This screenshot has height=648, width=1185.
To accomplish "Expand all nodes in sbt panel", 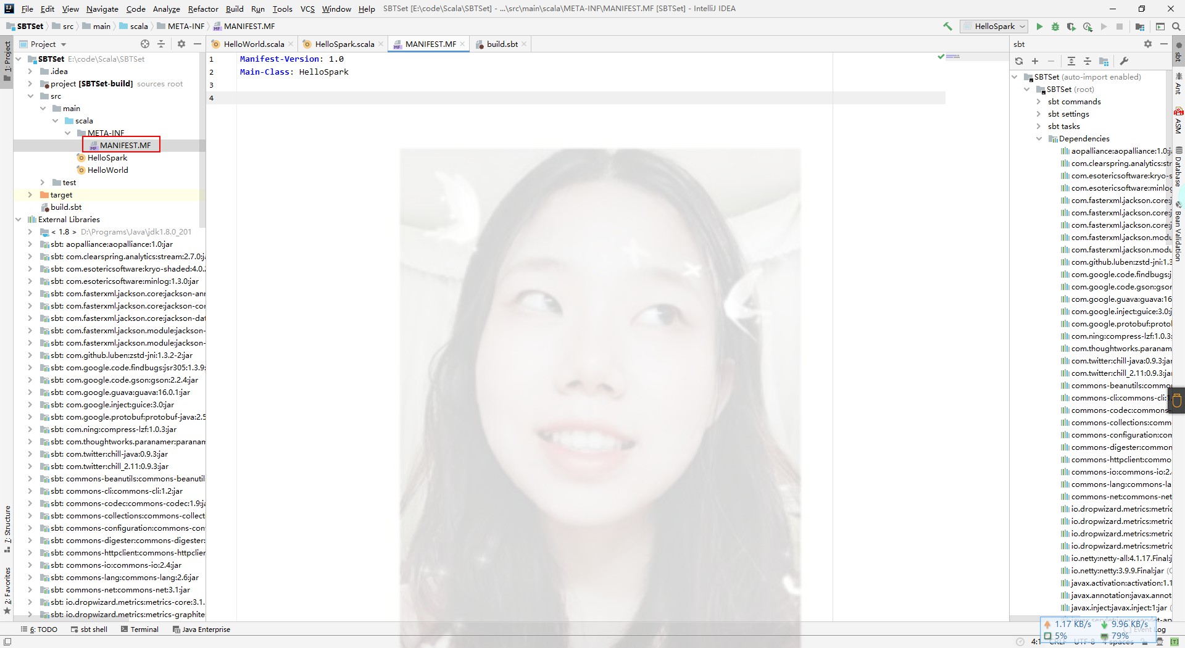I will coord(1071,61).
